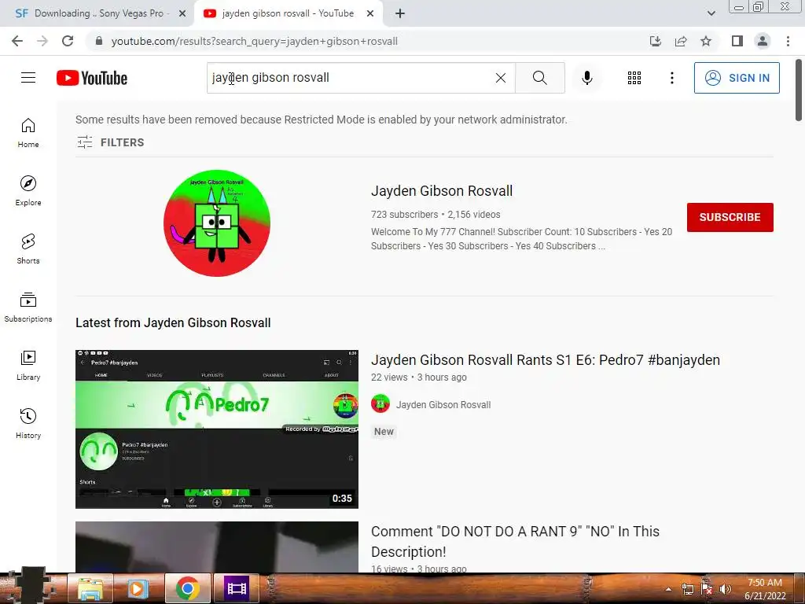Open Shorts in sidebar

pyautogui.click(x=28, y=249)
